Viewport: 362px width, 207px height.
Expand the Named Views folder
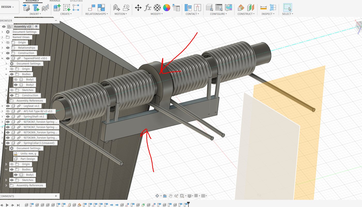pos(2,37)
